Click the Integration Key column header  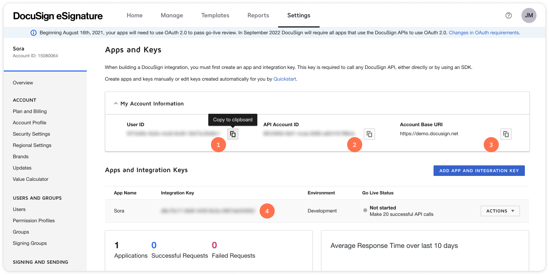(x=177, y=193)
